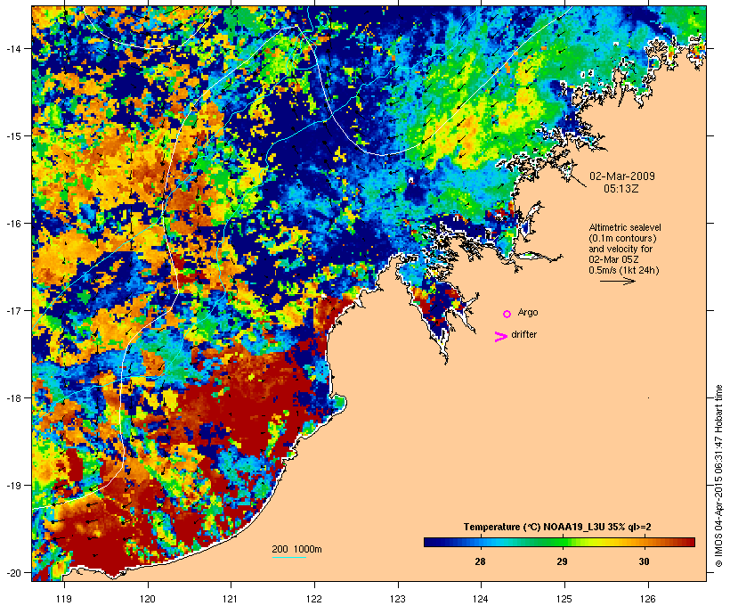Click the date label 02-Mar-2009
This screenshot has height=606, width=730.
pos(622,176)
